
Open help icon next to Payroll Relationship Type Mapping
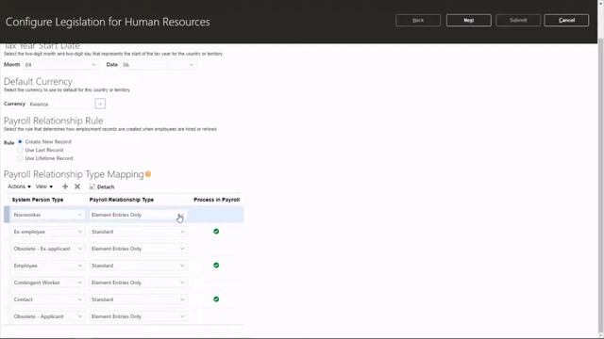(148, 174)
